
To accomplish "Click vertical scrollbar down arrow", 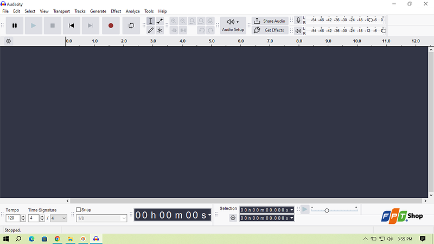I will pos(431,195).
